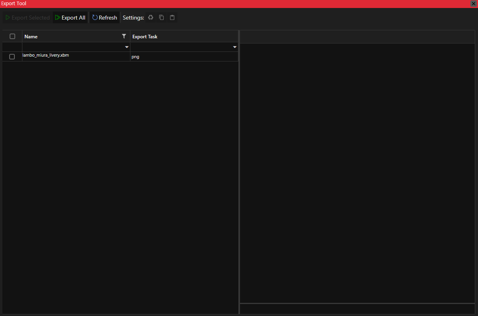Click the copy settings icon

click(162, 18)
